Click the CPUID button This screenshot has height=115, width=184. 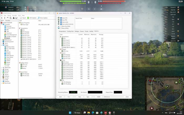99,97
